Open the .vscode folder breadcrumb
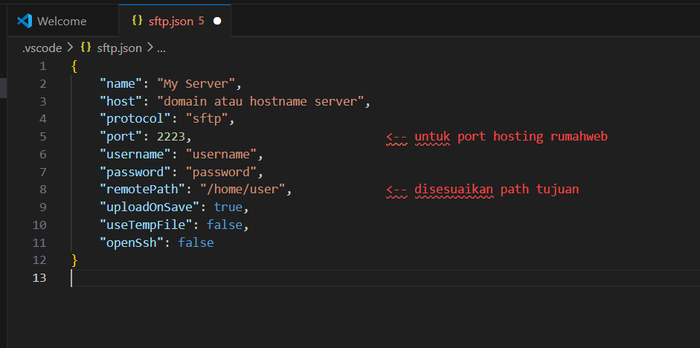The height and width of the screenshot is (348, 700). [x=42, y=48]
